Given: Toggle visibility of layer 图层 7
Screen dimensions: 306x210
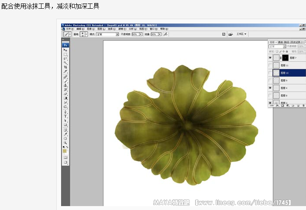Looking at the screenshot, I should point(270,58).
